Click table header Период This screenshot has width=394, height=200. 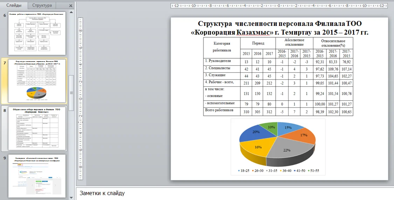pyautogui.click(x=258, y=43)
